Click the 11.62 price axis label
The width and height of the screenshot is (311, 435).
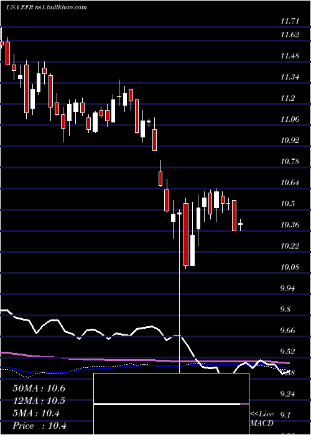[290, 35]
